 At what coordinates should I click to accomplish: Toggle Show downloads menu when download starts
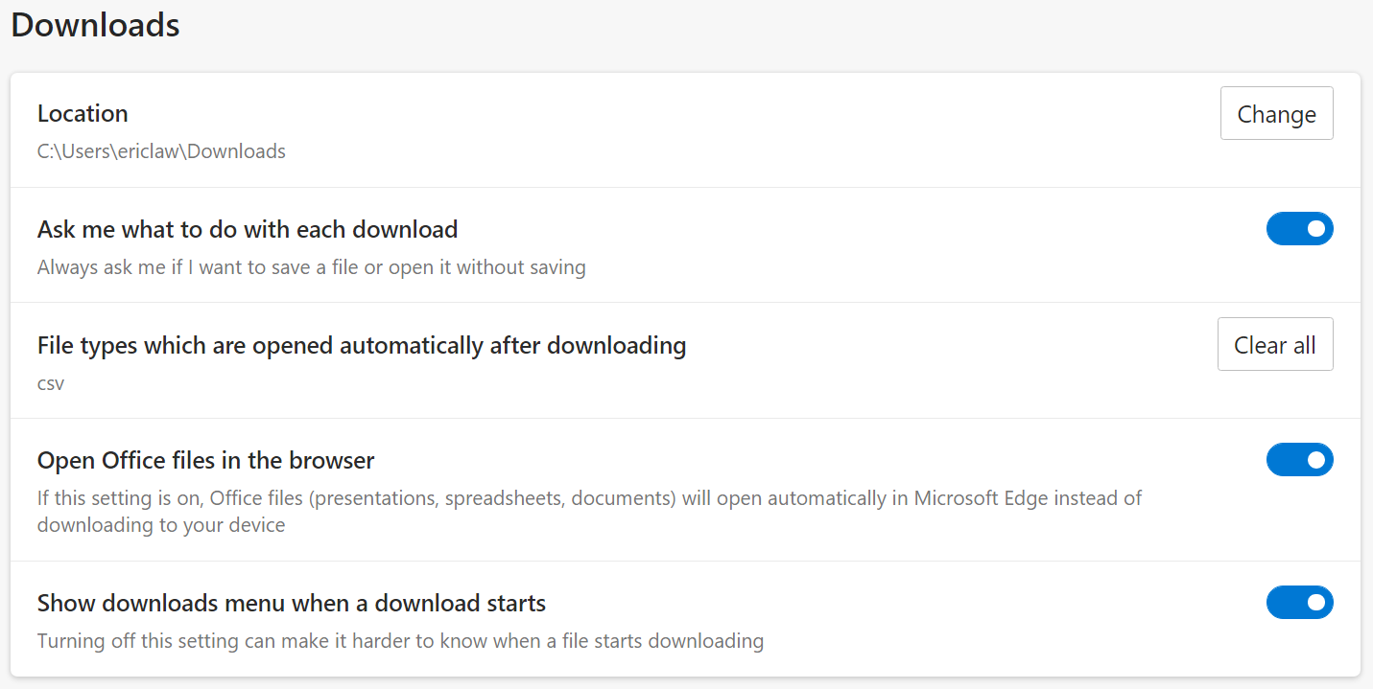pyautogui.click(x=1299, y=603)
